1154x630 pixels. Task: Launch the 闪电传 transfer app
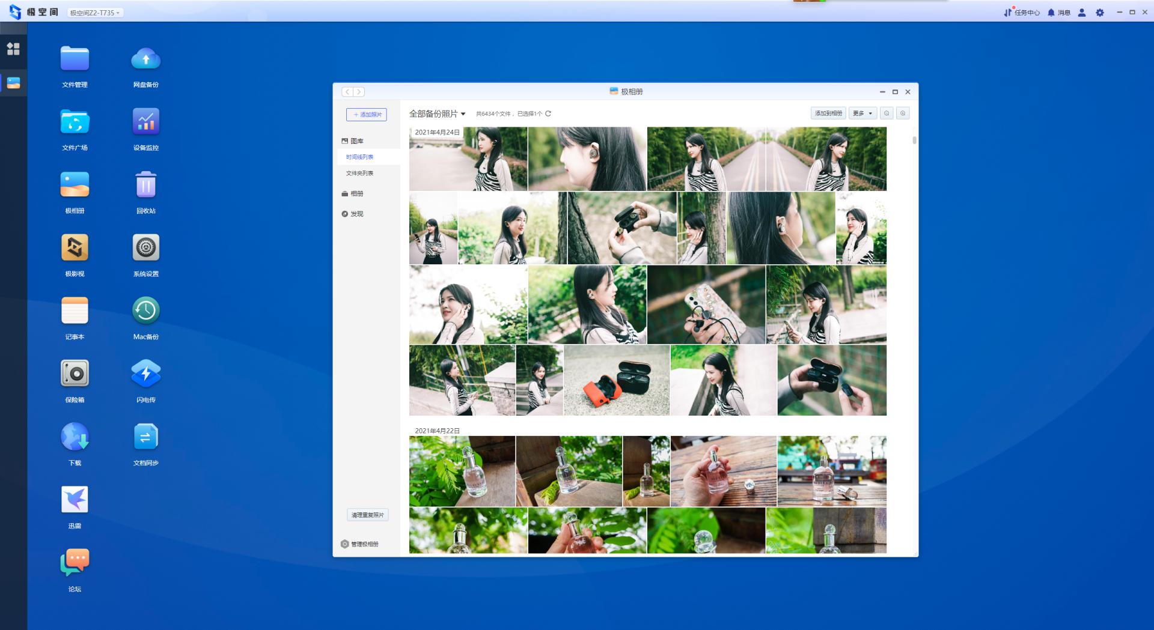click(145, 374)
